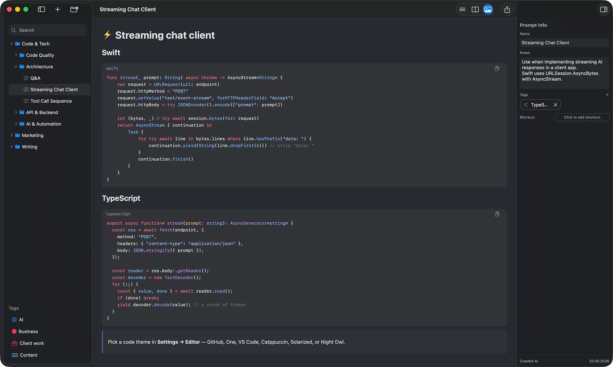Copy the Swift code block
Viewport: 613px width, 367px height.
pyautogui.click(x=497, y=68)
